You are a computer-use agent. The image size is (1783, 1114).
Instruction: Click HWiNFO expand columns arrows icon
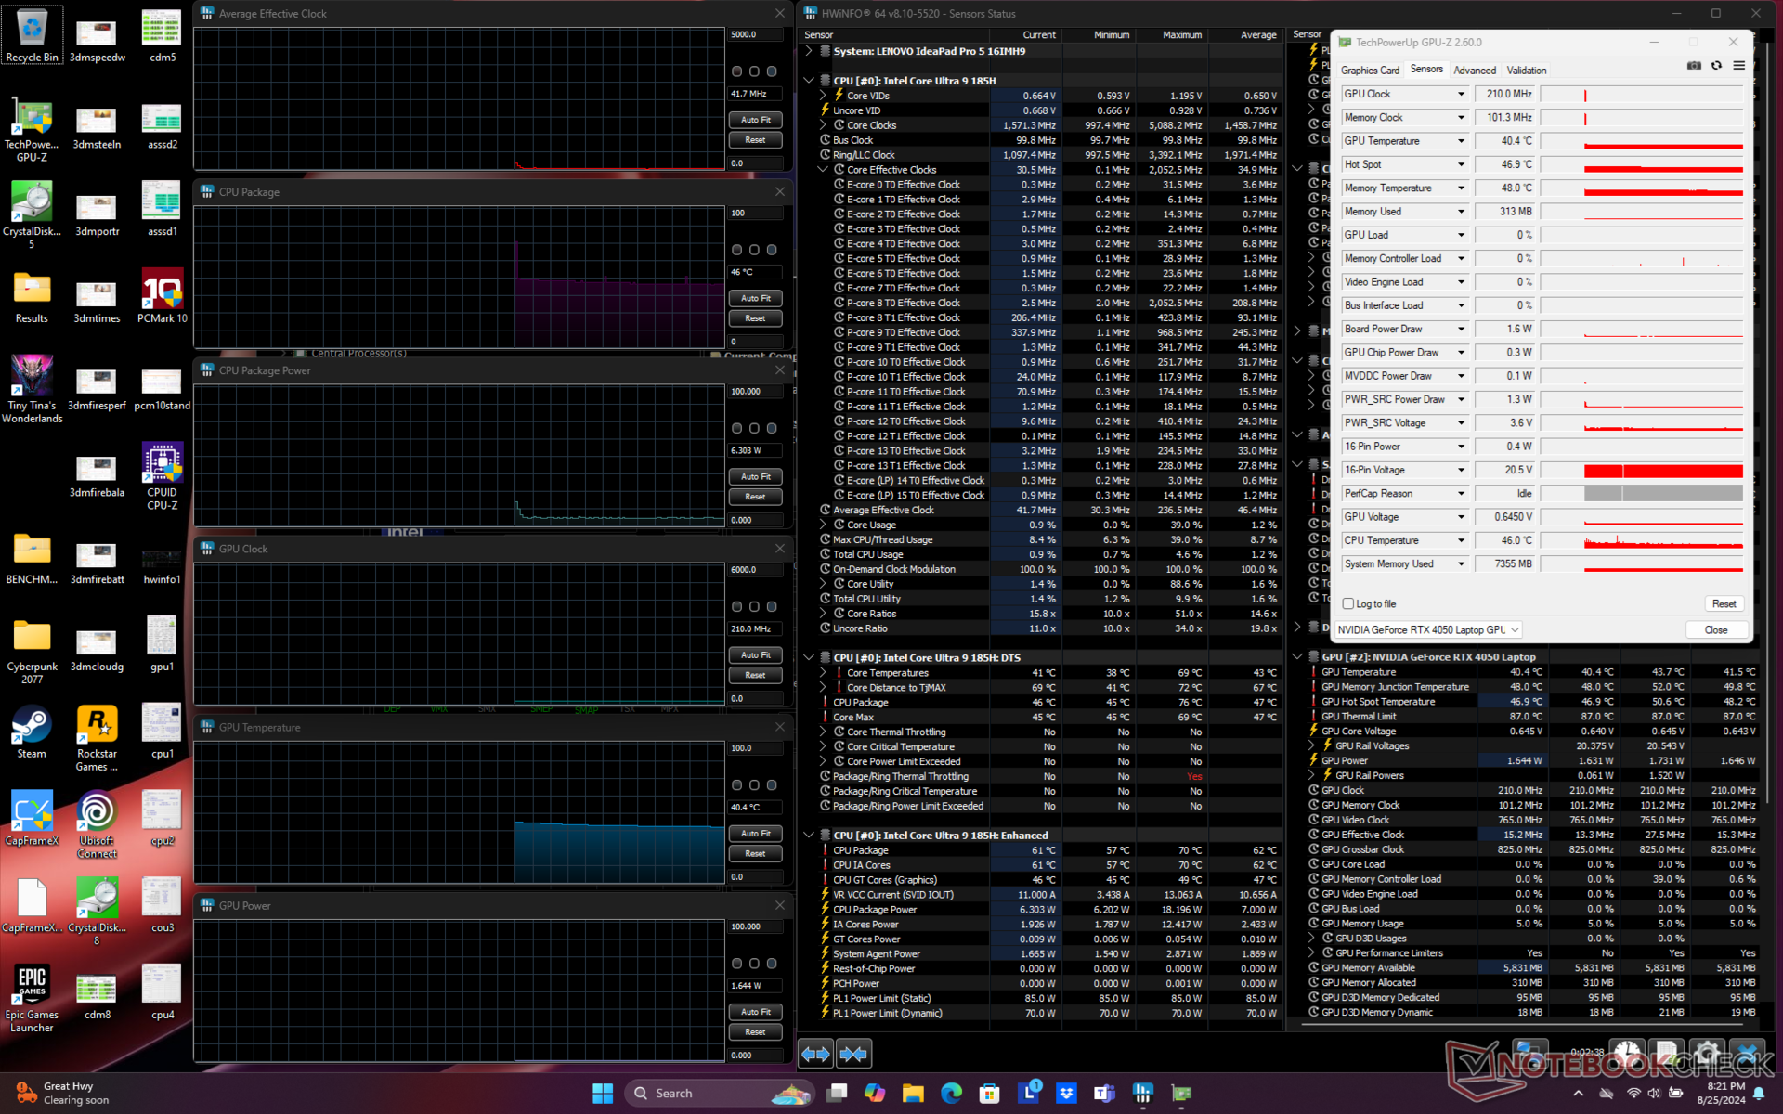815,1054
